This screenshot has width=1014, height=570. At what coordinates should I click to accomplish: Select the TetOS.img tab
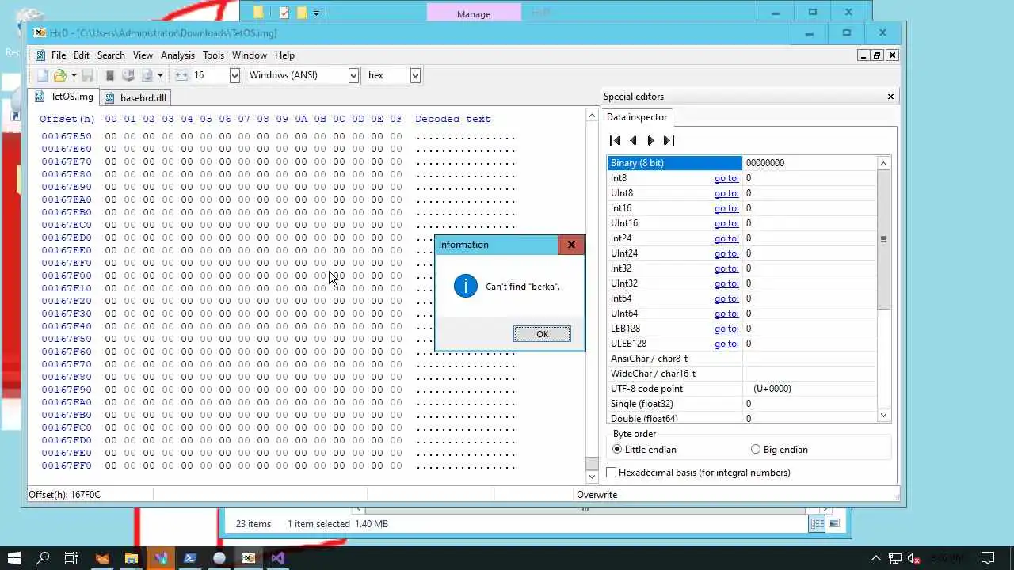click(64, 97)
